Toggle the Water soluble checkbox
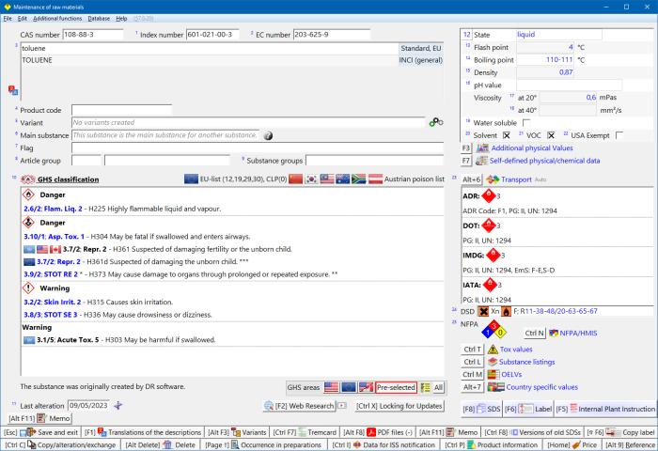 pos(525,122)
